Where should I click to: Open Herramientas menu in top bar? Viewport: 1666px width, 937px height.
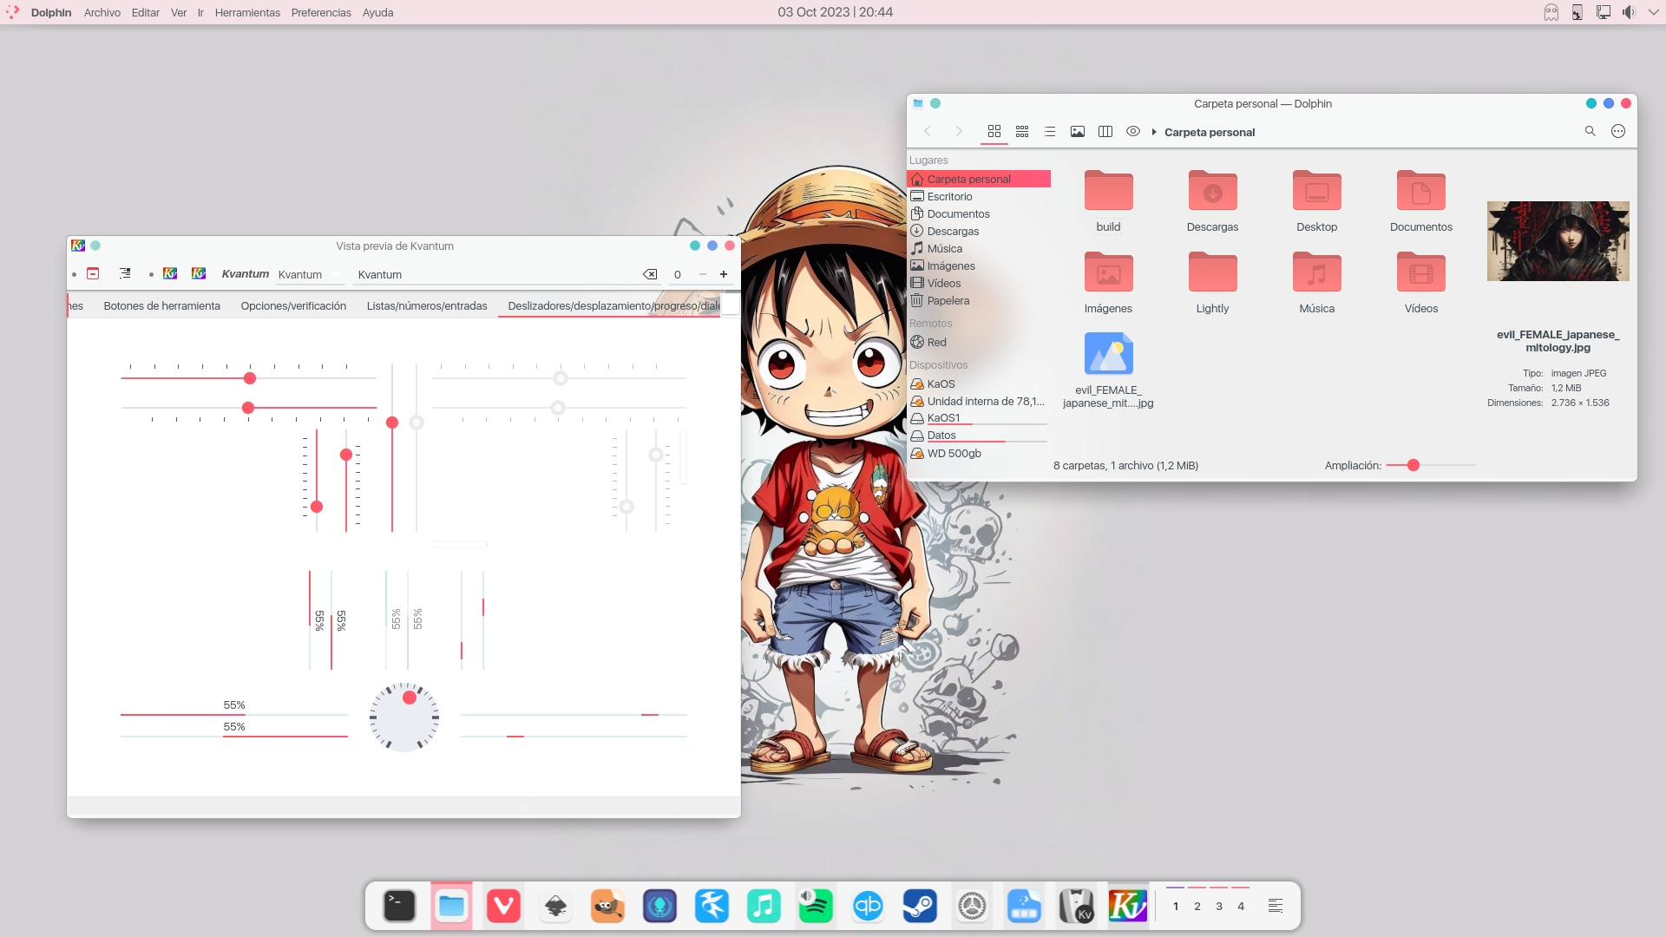(x=247, y=12)
